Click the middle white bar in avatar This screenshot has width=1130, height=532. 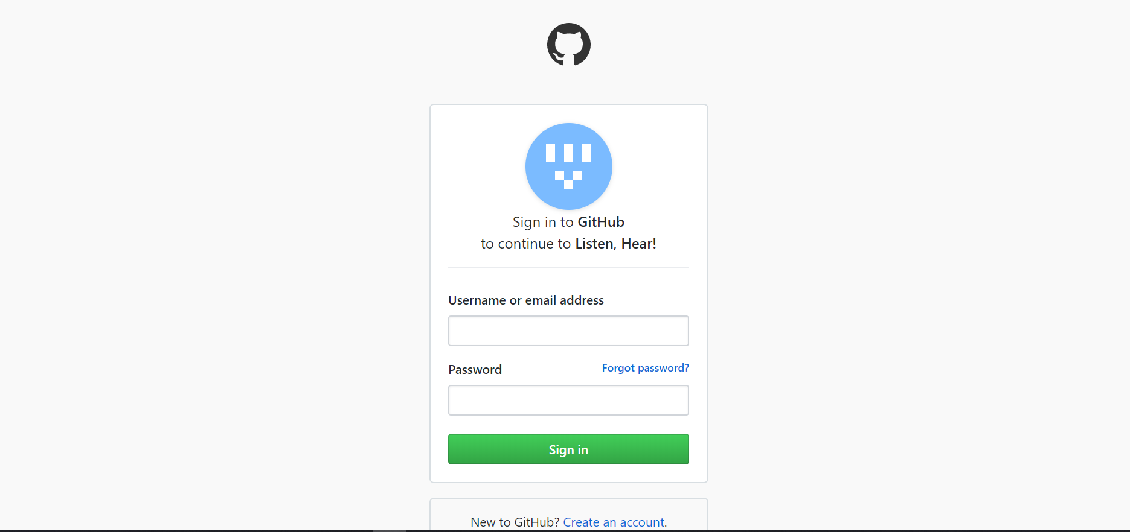point(568,153)
